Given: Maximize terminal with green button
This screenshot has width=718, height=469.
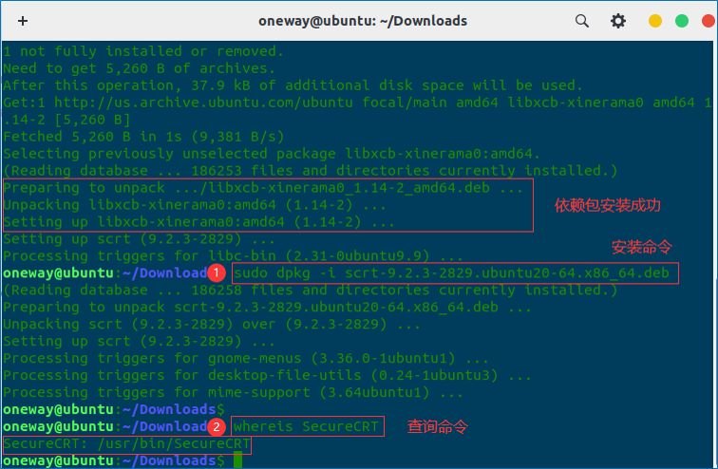Looking at the screenshot, I should pos(681,21).
